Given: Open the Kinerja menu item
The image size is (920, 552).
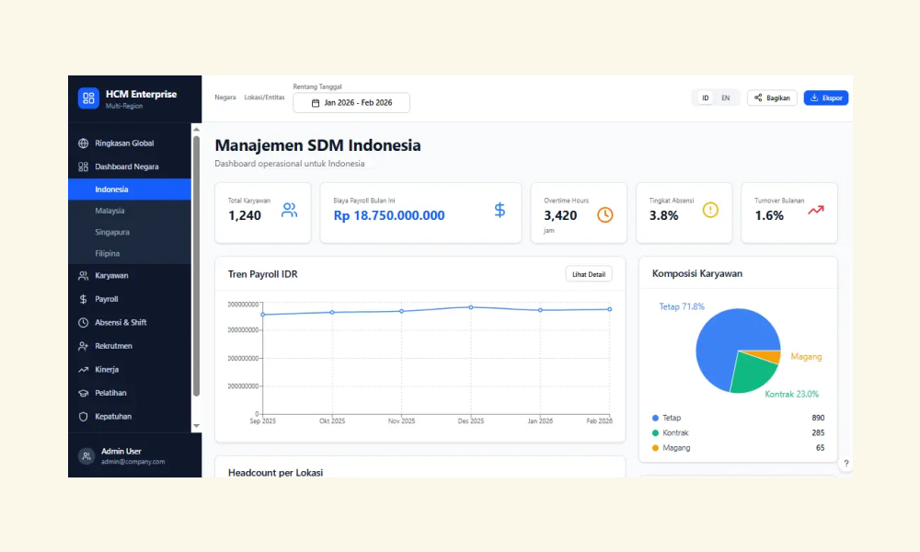Looking at the screenshot, I should tap(130, 370).
